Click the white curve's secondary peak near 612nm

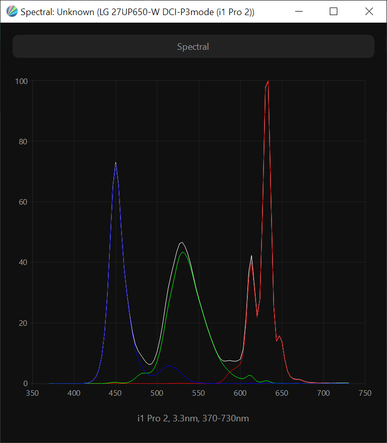point(251,256)
